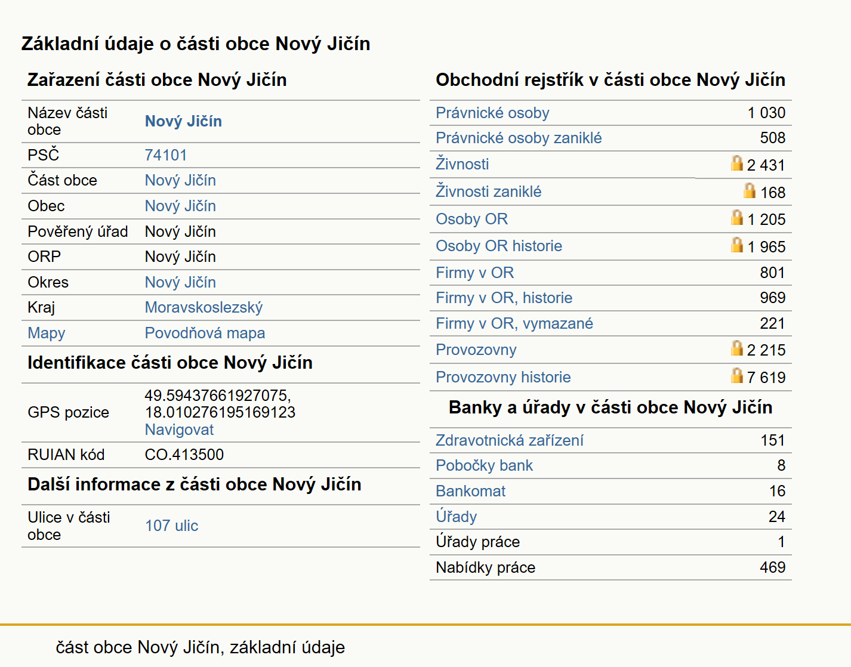Image resolution: width=851 pixels, height=667 pixels.
Task: Click the lock icon beside Živnosti count
Action: point(737,163)
